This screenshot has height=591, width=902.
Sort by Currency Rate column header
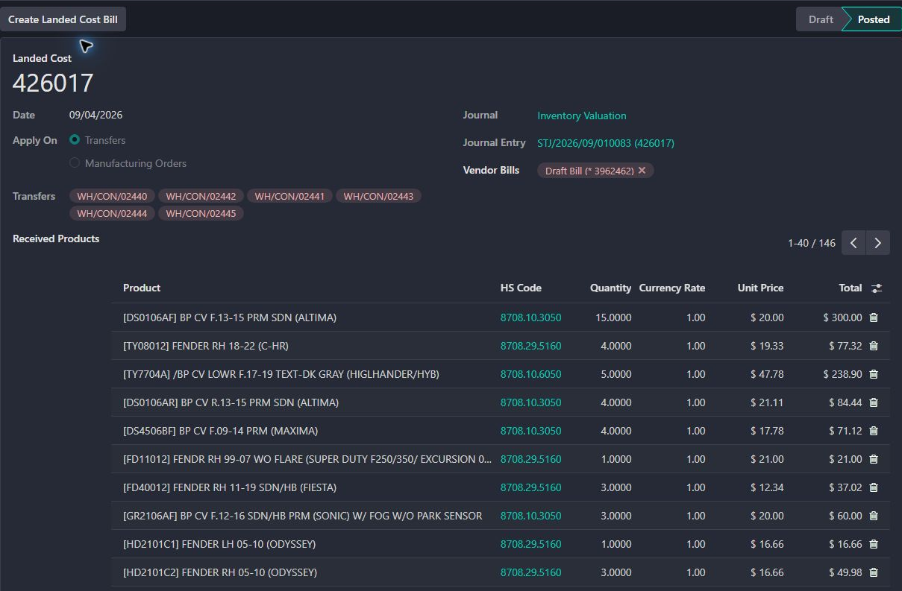pyautogui.click(x=672, y=288)
